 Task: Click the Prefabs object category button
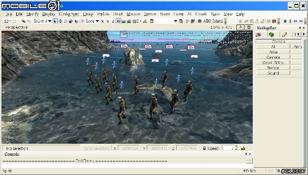[x=273, y=68]
